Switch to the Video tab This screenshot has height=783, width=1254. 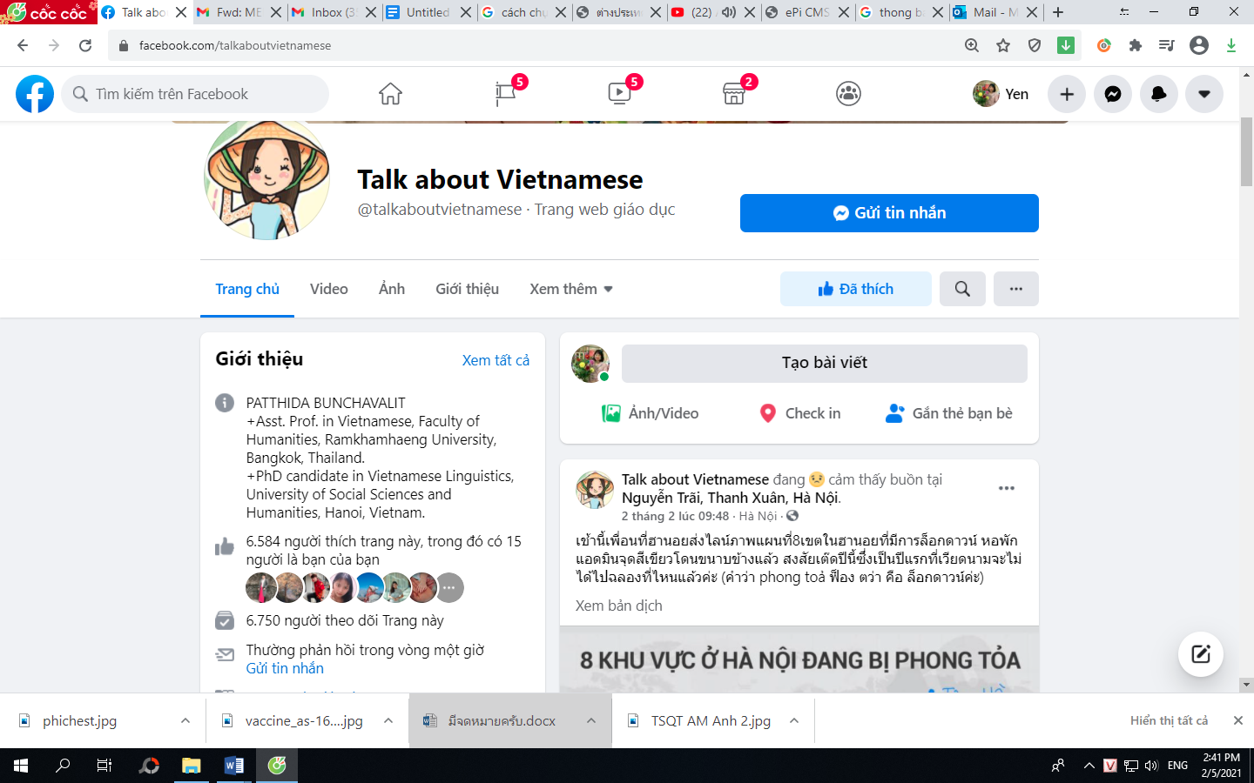[328, 289]
